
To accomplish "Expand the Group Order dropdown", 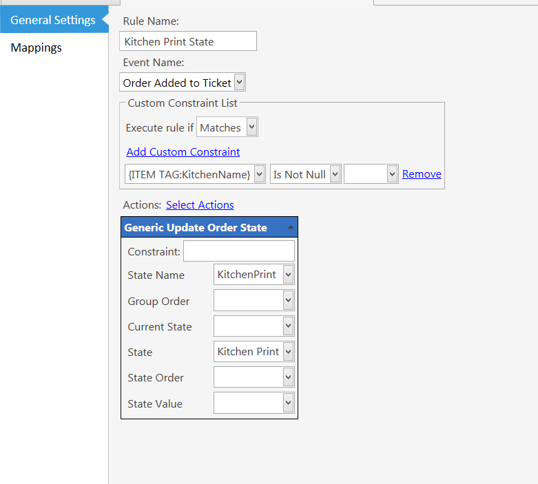I will (288, 300).
